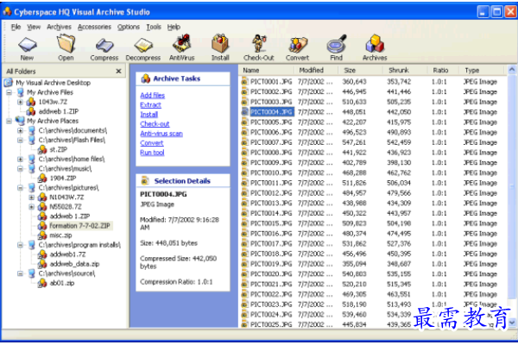Viewport: 518px width, 345px height.
Task: Expand the C:\archives\documents\ folder
Action: click(x=21, y=130)
